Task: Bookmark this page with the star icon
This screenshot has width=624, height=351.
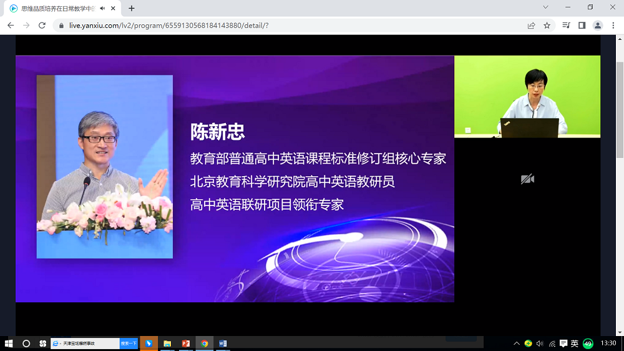Action: coord(547,26)
